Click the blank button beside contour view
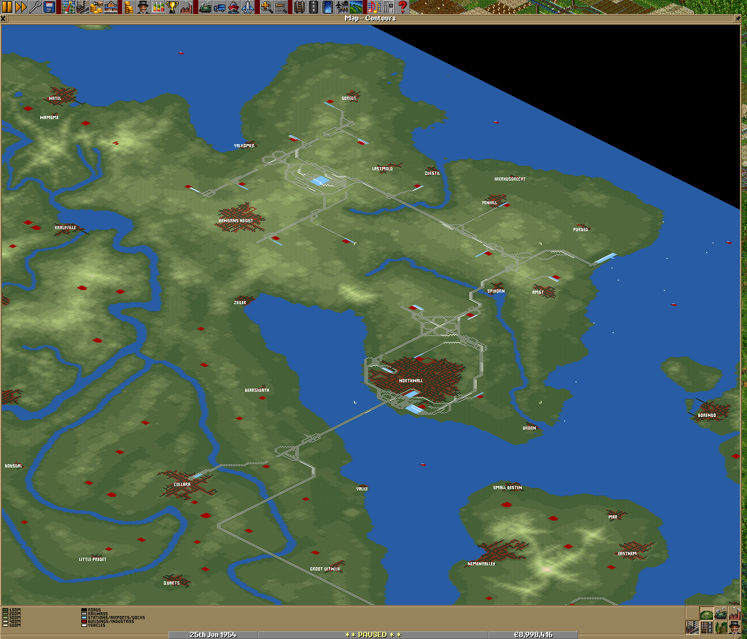 pyautogui.click(x=692, y=613)
